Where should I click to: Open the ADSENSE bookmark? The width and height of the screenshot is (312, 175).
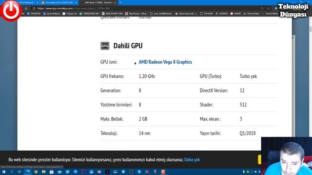click(222, 14)
